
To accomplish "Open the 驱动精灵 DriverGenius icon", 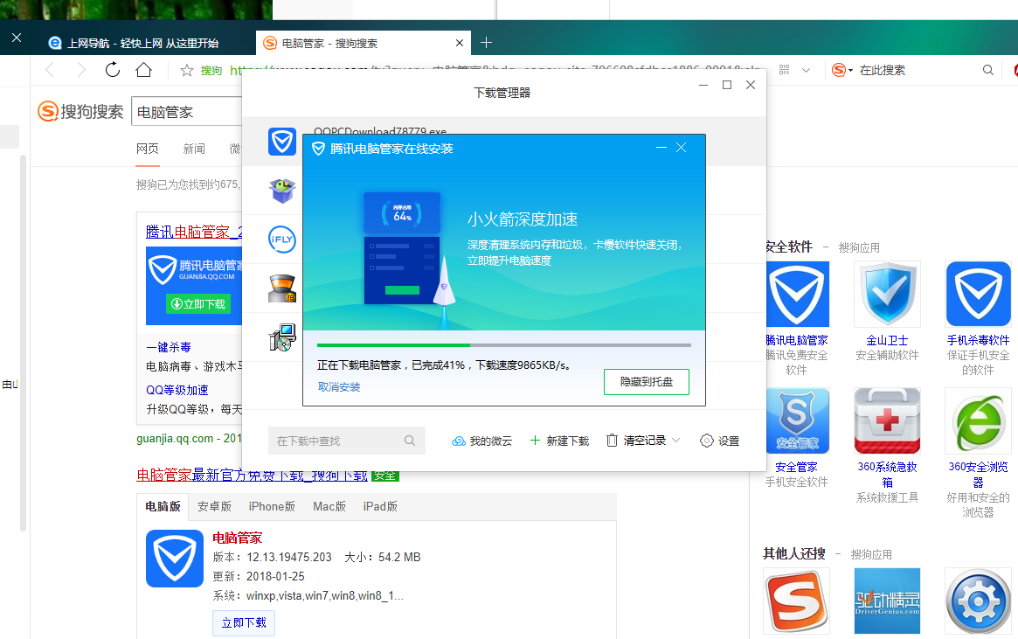I will coord(887,601).
